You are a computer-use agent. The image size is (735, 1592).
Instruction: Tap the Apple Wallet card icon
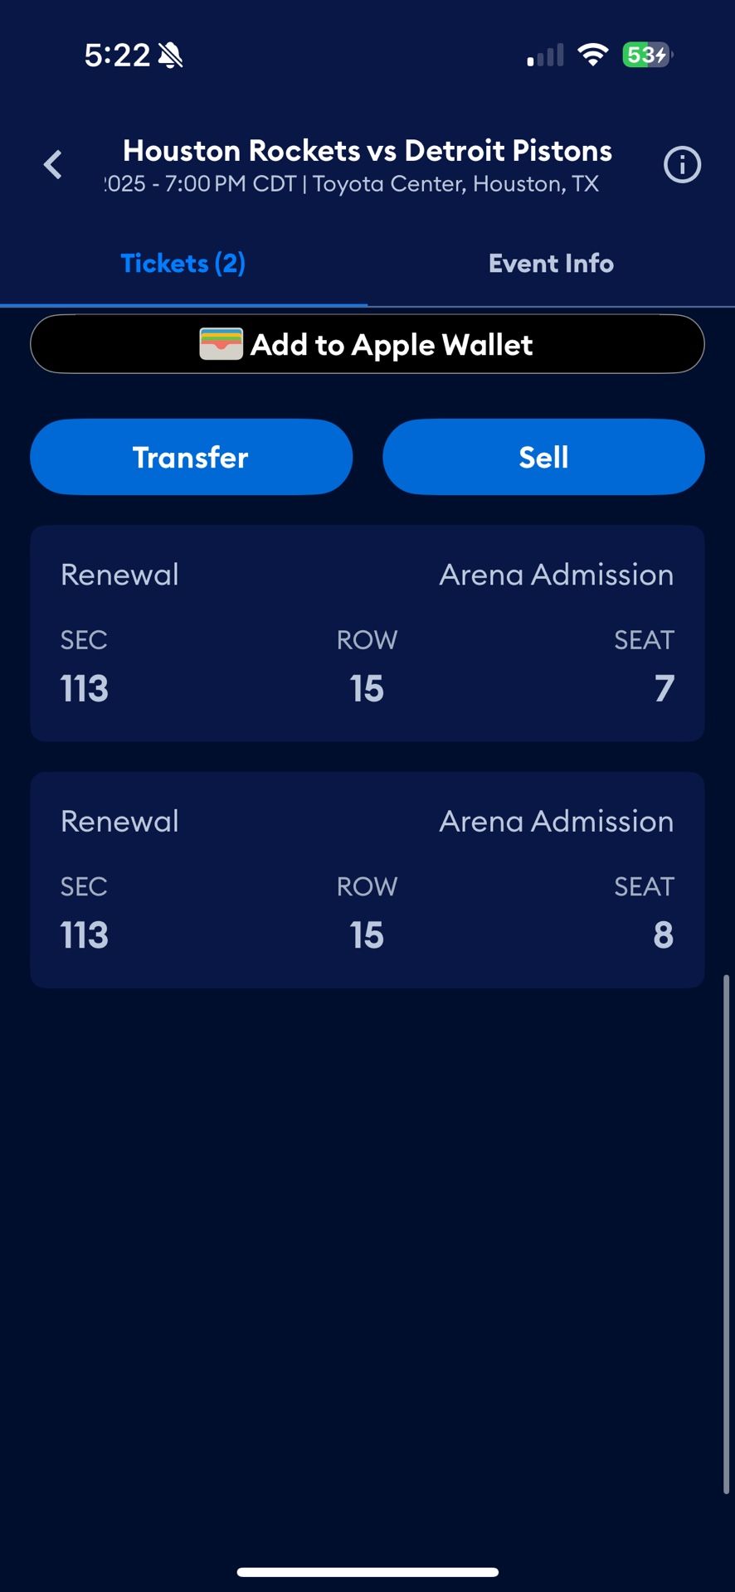221,344
